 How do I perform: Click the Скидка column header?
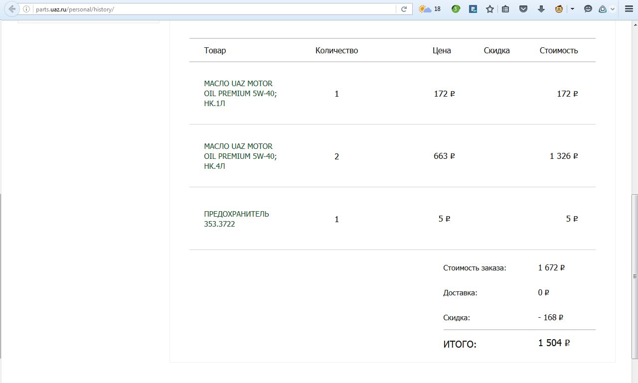(496, 50)
